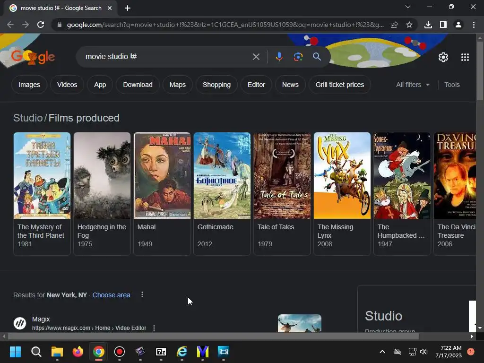Click the URL in the address bar
The image size is (484, 363).
[x=225, y=25]
